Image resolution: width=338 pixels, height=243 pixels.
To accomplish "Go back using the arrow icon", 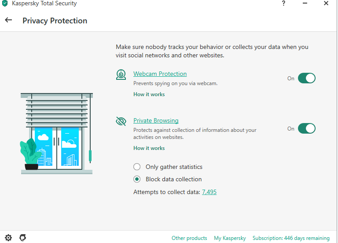I will (8, 20).
